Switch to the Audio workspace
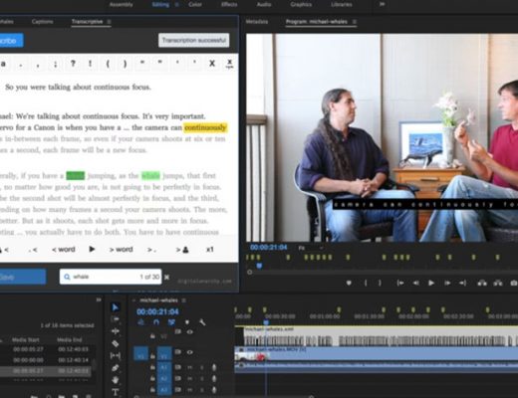Image resolution: width=518 pixels, height=398 pixels. (264, 4)
